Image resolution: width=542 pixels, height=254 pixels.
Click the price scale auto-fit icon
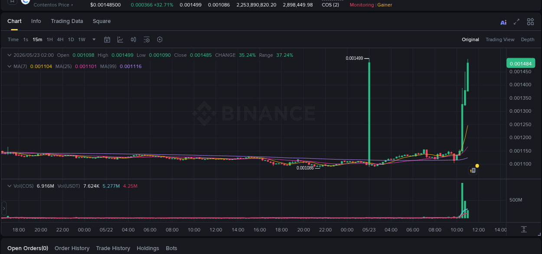(x=524, y=229)
